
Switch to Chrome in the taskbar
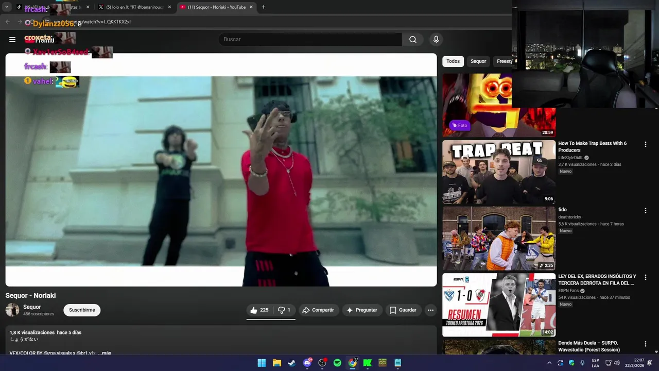[x=352, y=363]
